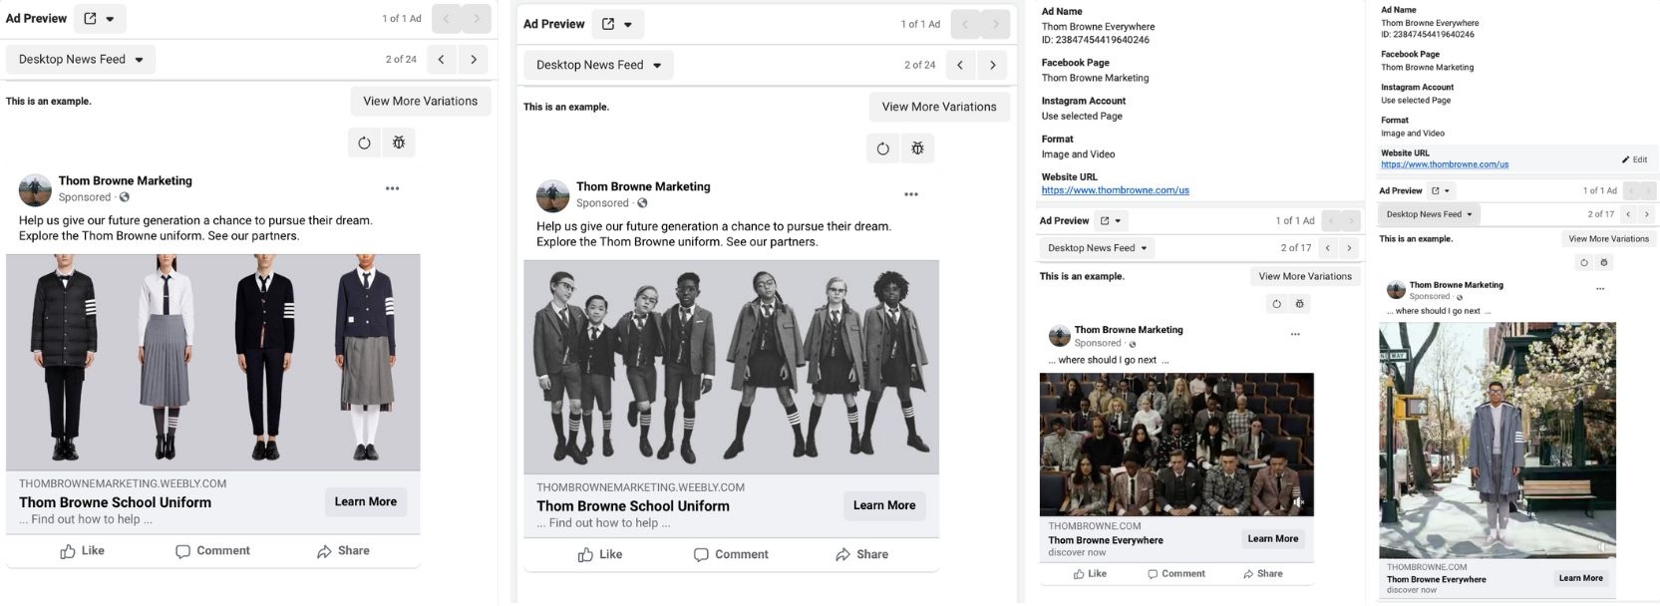
Task: Click the bug icon above the seated audience video ad
Action: [x=1299, y=304]
